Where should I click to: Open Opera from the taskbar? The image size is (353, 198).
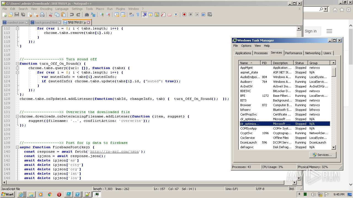[59, 194]
